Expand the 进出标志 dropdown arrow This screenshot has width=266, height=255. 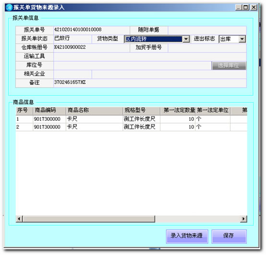(x=242, y=39)
